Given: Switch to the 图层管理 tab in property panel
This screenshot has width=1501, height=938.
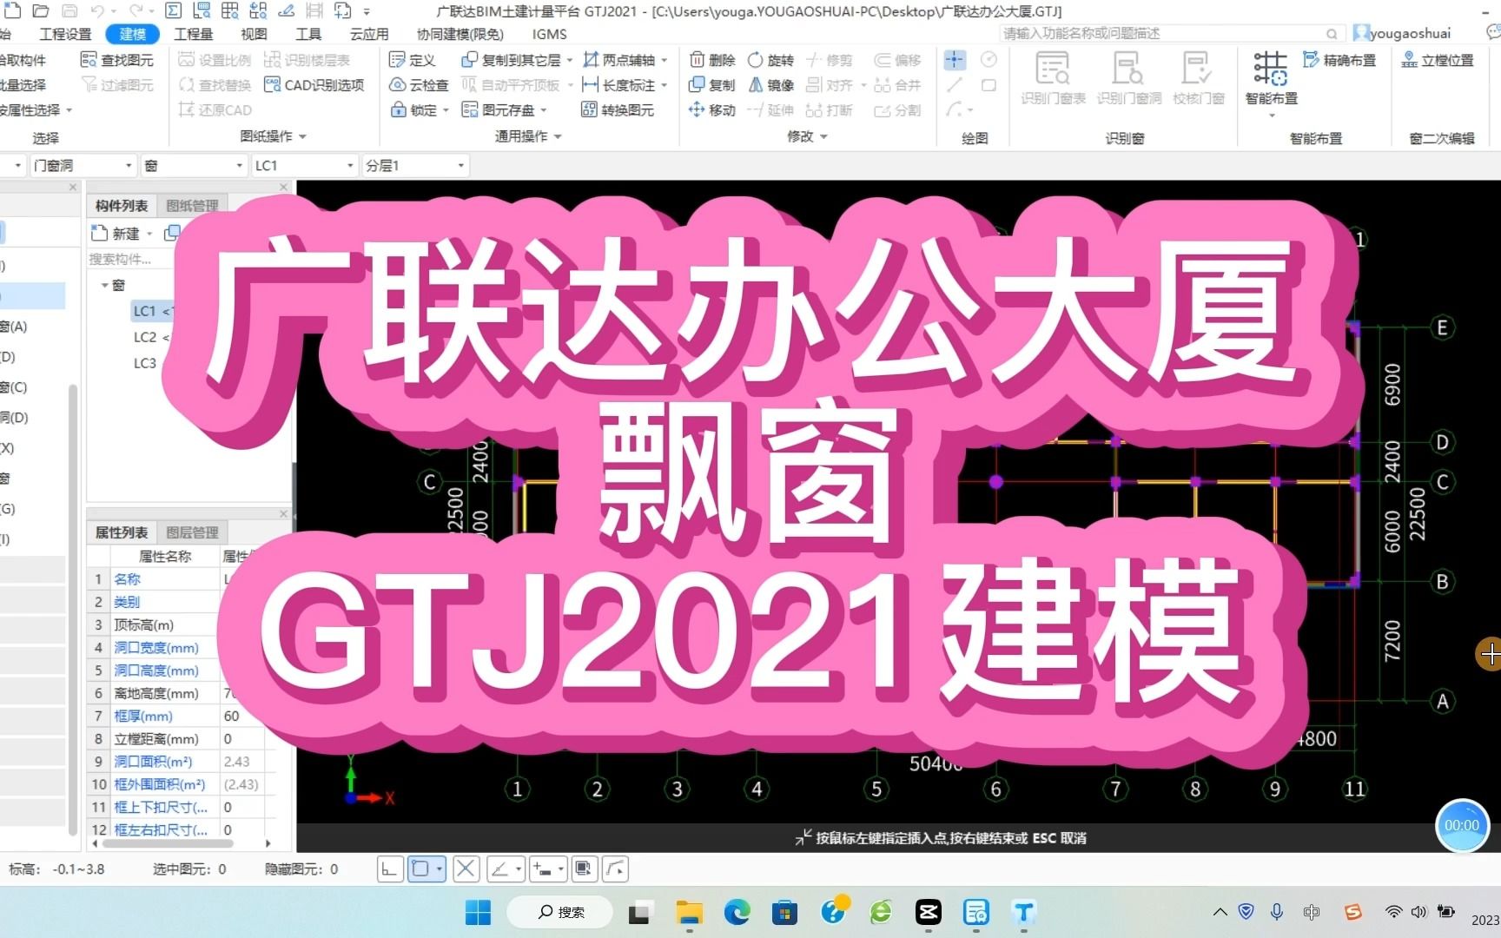Looking at the screenshot, I should [192, 532].
